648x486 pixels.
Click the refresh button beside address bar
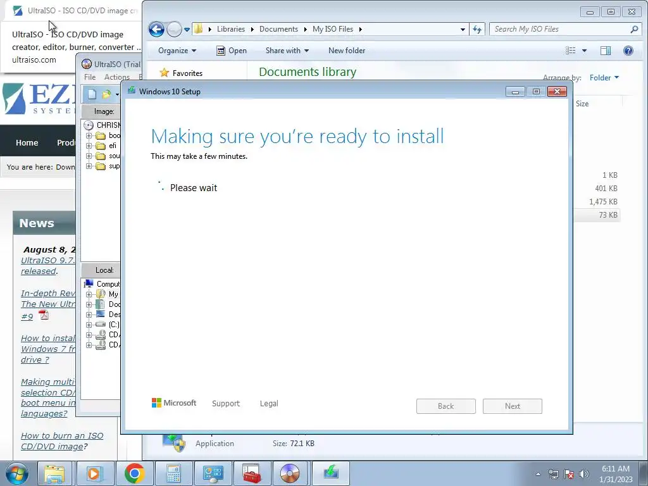[x=477, y=29]
